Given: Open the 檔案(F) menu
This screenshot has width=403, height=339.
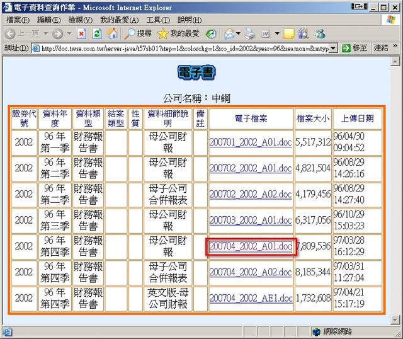Looking at the screenshot, I should 18,20.
